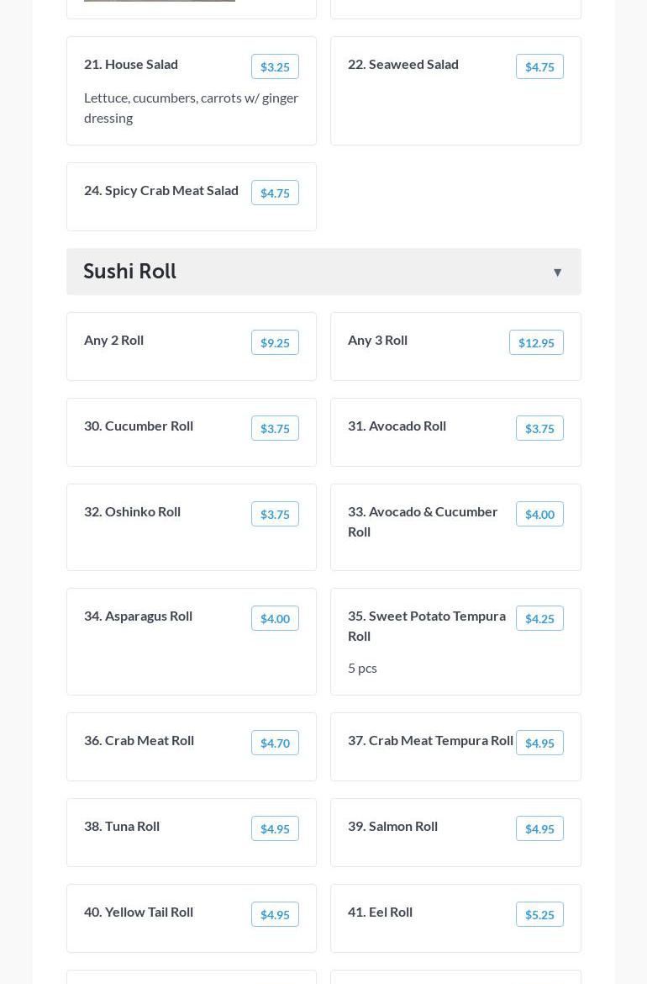Open the 38. Tuna Roll item
The image size is (647, 984).
tap(122, 826)
